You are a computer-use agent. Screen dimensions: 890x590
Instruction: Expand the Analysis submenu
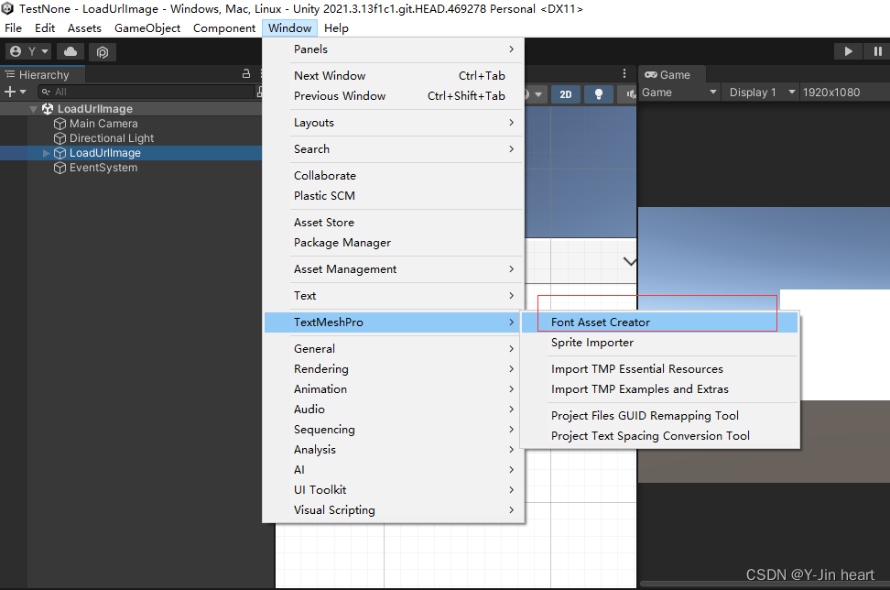393,449
